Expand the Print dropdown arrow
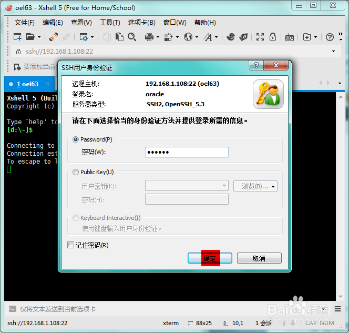The height and width of the screenshot is (333, 349). [x=158, y=37]
